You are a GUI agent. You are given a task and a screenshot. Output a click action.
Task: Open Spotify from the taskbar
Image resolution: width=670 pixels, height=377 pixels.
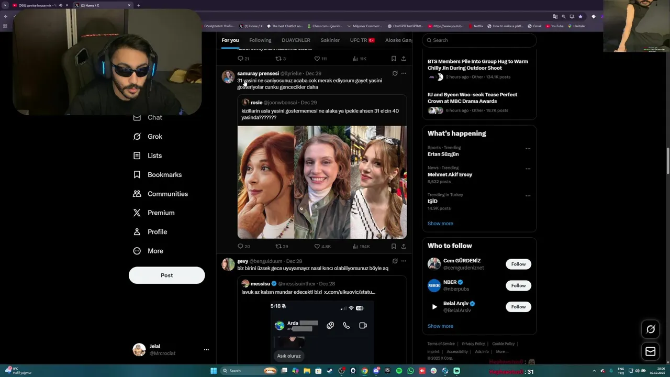point(399,371)
